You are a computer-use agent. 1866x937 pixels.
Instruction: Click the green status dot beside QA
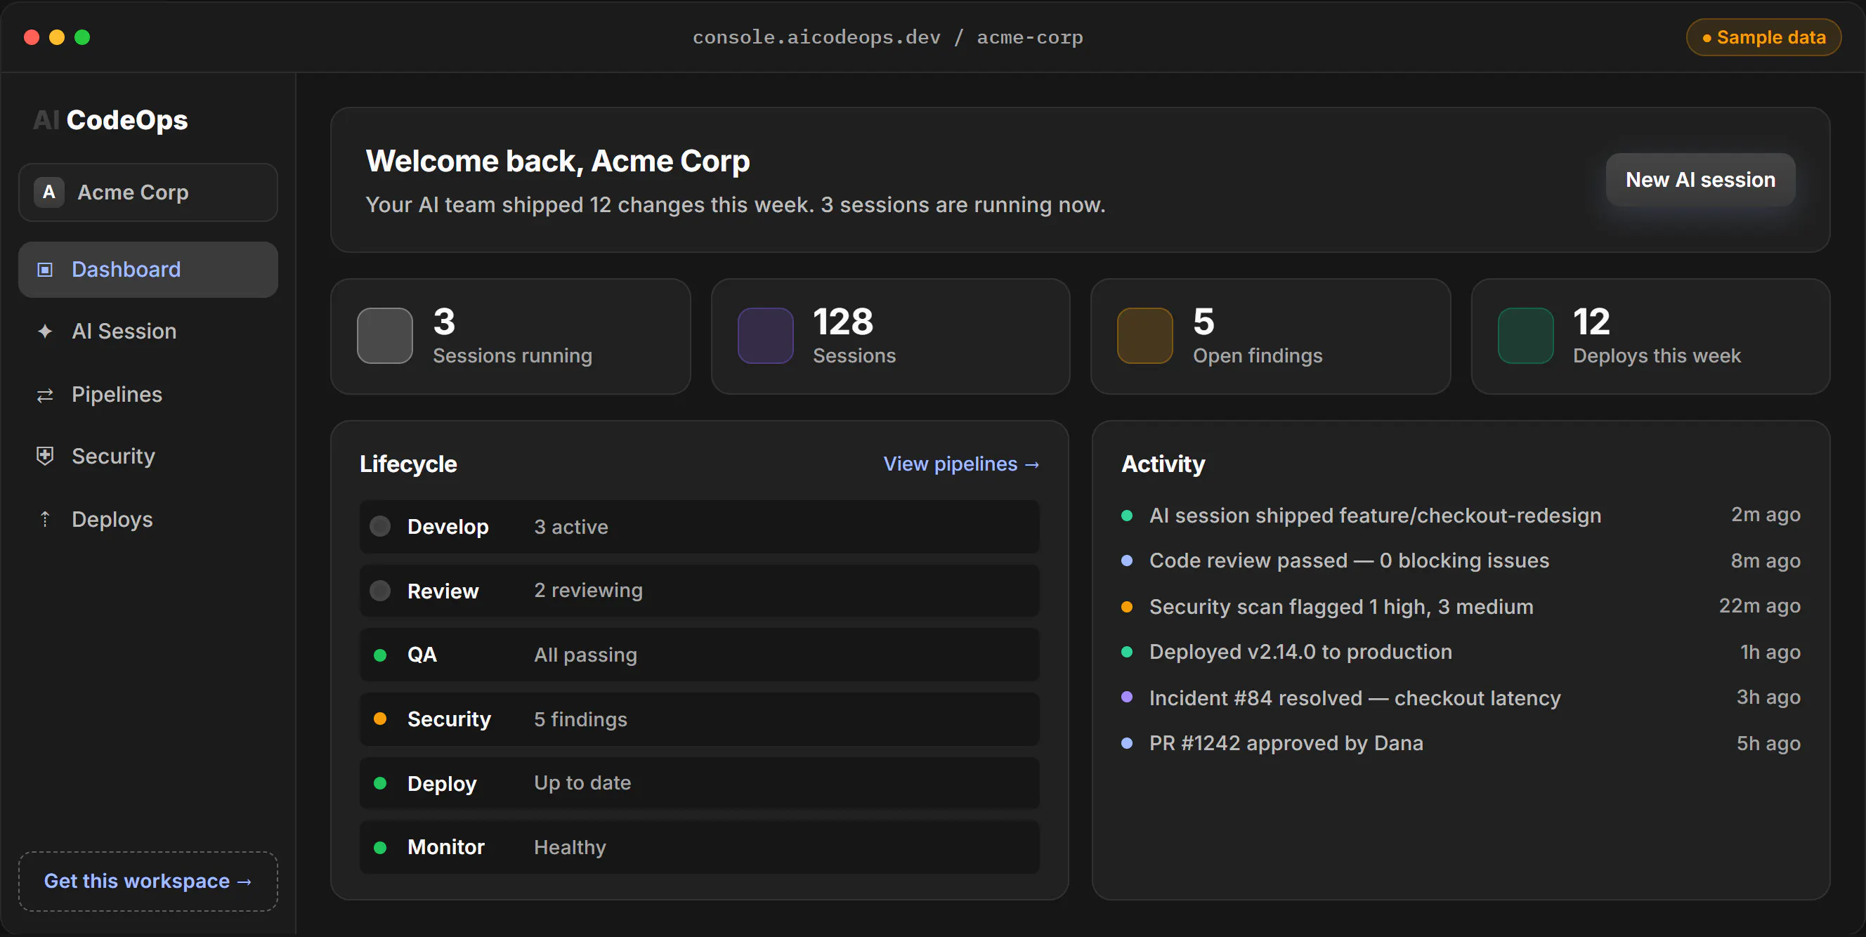point(379,655)
